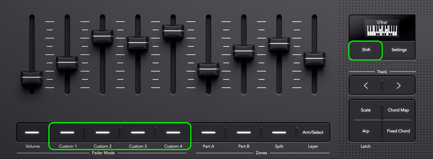Viewport: 433px width, 159px height.
Task: Click the fader cap above Custom 1
Action: tap(67, 63)
